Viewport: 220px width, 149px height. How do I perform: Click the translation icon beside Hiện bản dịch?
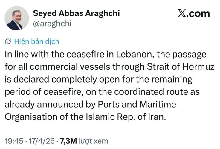pyautogui.click(x=9, y=41)
